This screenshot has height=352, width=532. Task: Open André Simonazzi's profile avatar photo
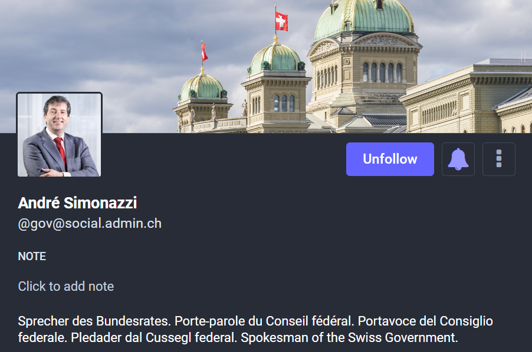tap(59, 135)
